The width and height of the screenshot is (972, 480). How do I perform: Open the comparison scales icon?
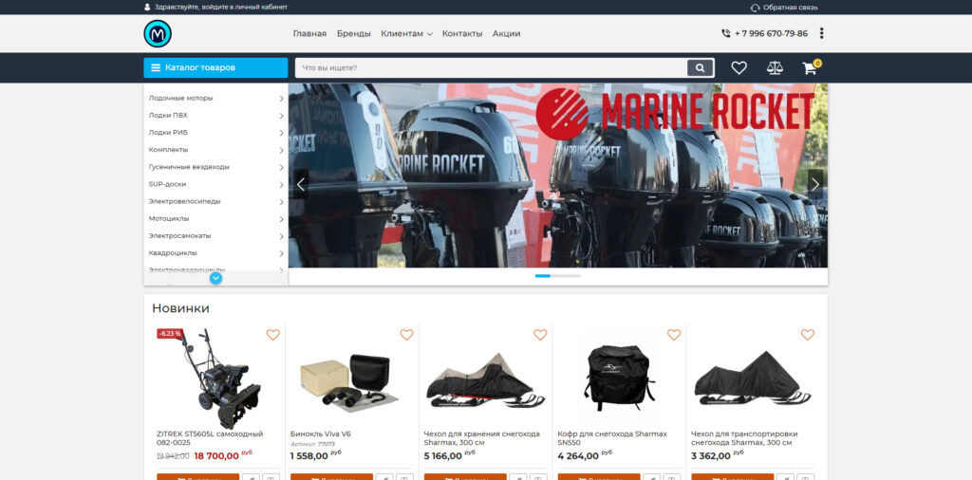(x=775, y=68)
